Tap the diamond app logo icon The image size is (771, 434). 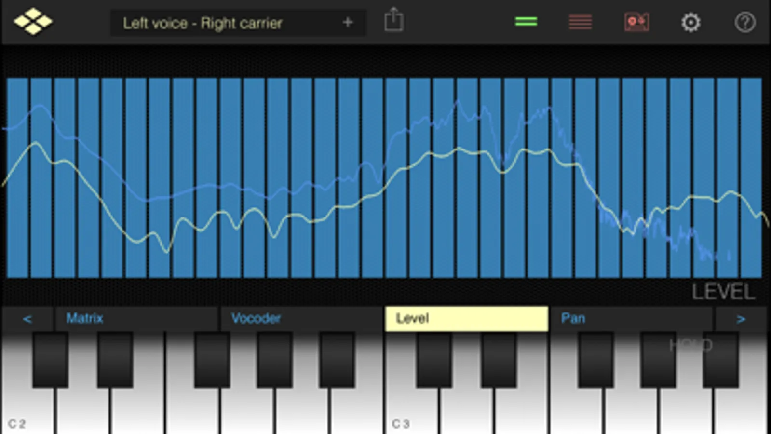(33, 22)
